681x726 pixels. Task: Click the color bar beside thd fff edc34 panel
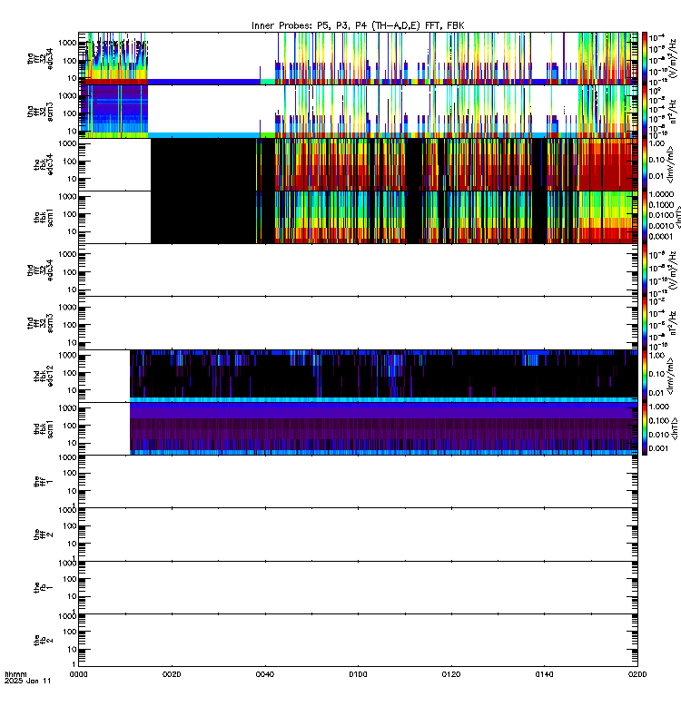click(x=644, y=270)
